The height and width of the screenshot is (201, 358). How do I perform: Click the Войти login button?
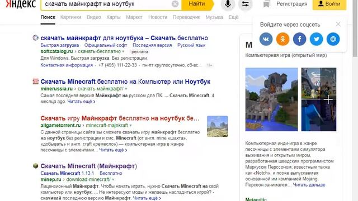pyautogui.click(x=329, y=4)
